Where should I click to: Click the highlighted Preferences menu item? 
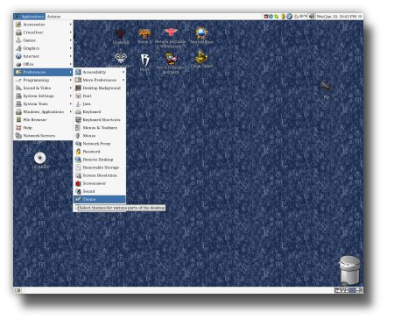point(43,72)
